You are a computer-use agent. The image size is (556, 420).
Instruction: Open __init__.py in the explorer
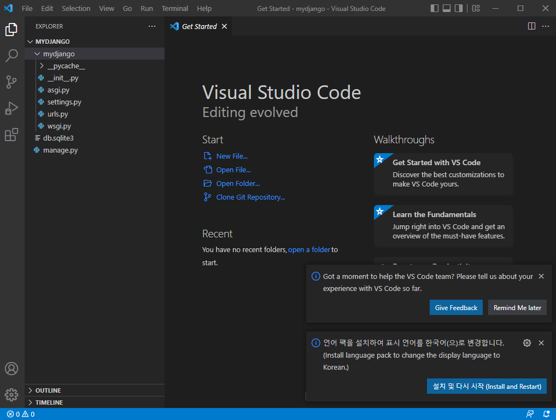tap(95, 78)
